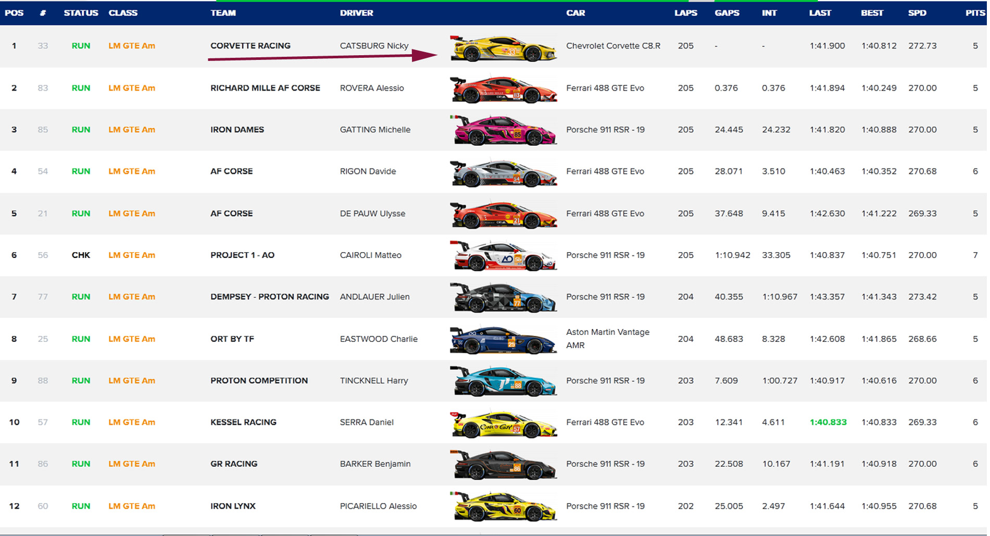Select the PITS column header
Screen dimensions: 990x536
974,13
